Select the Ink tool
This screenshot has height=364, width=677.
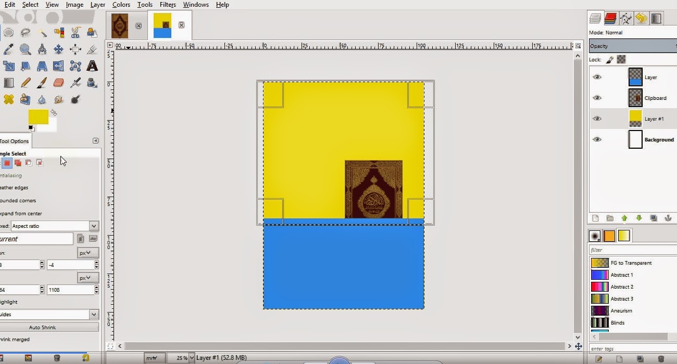(x=92, y=83)
